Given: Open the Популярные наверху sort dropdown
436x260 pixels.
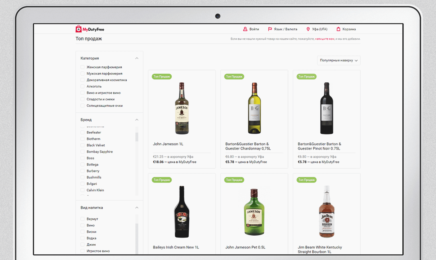Looking at the screenshot, I should click(x=339, y=60).
